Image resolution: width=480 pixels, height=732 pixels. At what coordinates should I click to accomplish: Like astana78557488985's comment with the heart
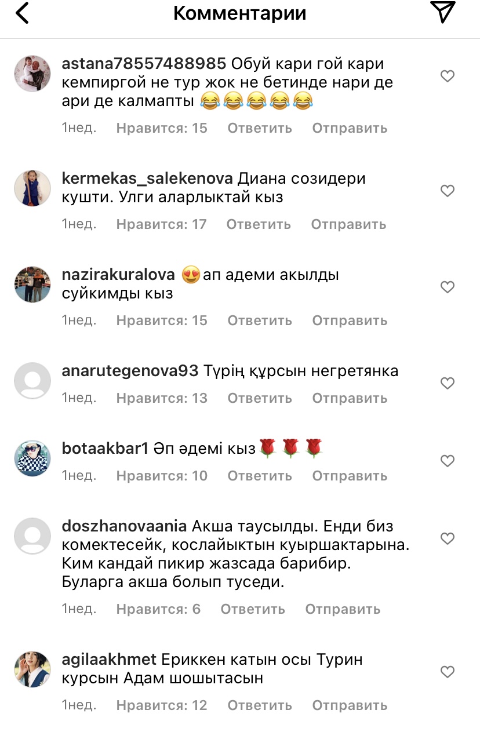tap(448, 76)
